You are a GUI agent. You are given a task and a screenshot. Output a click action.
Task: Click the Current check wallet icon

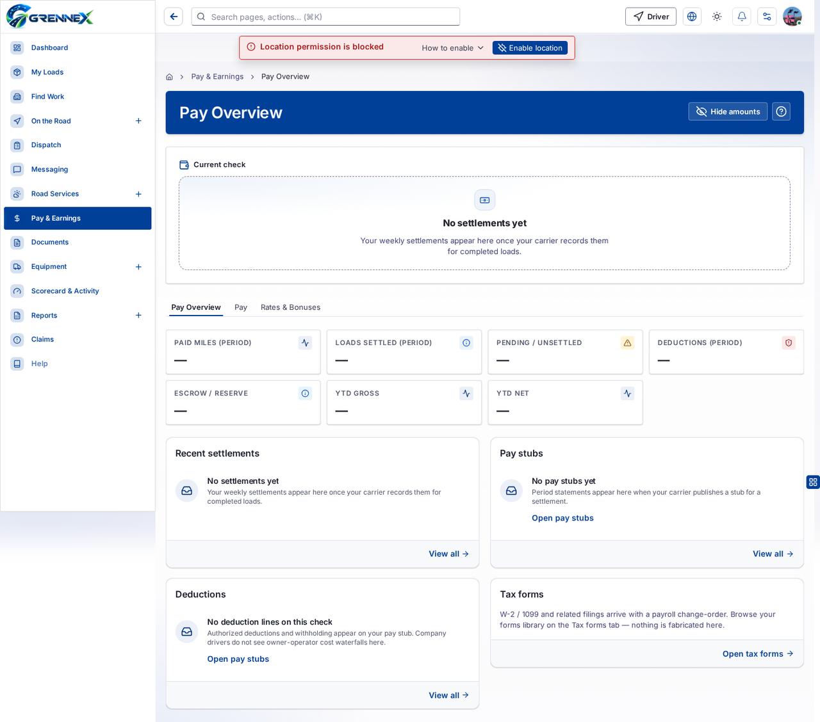pos(184,164)
